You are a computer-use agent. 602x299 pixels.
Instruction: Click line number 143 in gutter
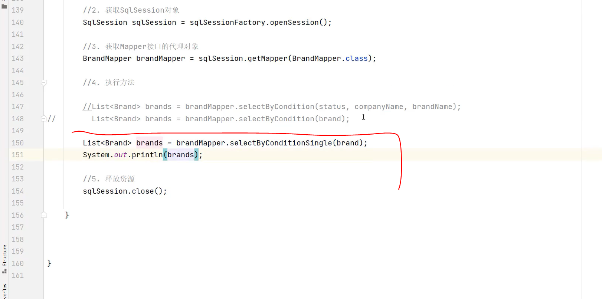click(17, 58)
